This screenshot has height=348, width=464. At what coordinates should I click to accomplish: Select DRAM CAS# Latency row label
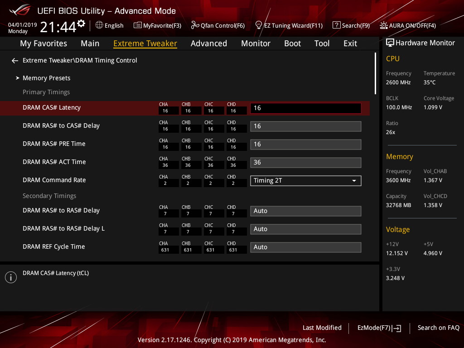click(52, 108)
